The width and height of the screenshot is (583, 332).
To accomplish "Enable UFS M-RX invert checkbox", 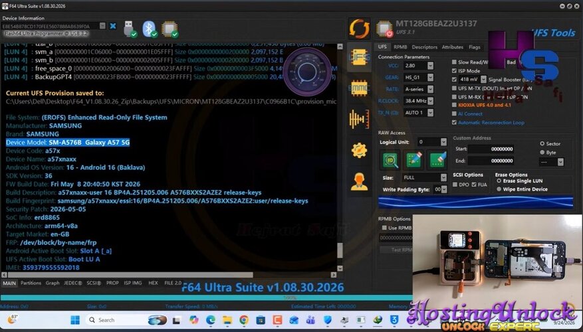I will coord(454,97).
